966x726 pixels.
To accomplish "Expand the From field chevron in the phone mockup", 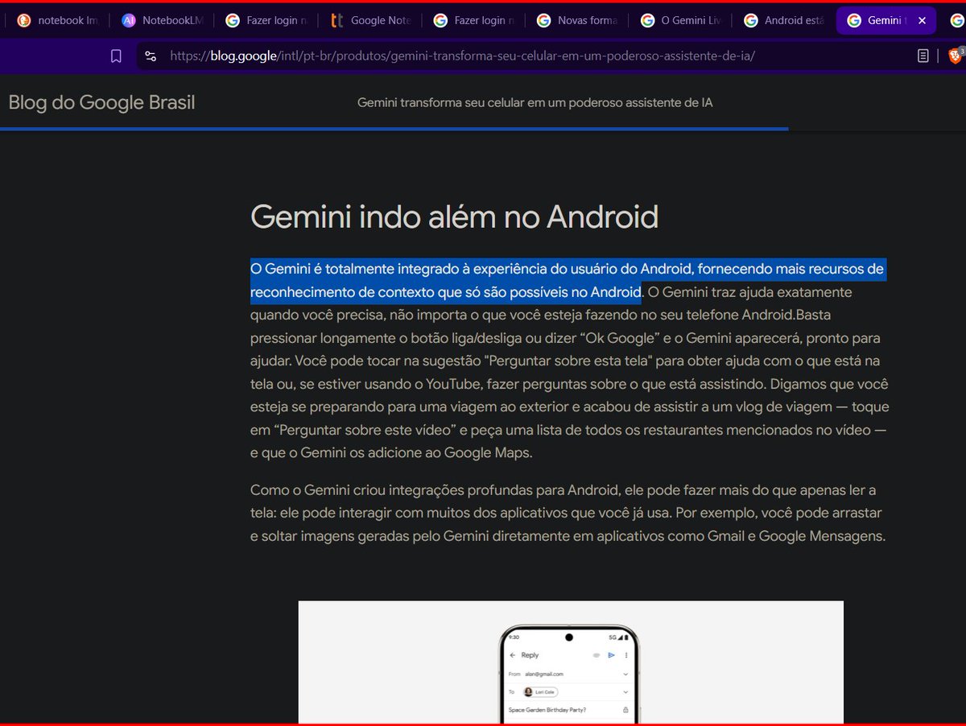I will pyautogui.click(x=625, y=674).
